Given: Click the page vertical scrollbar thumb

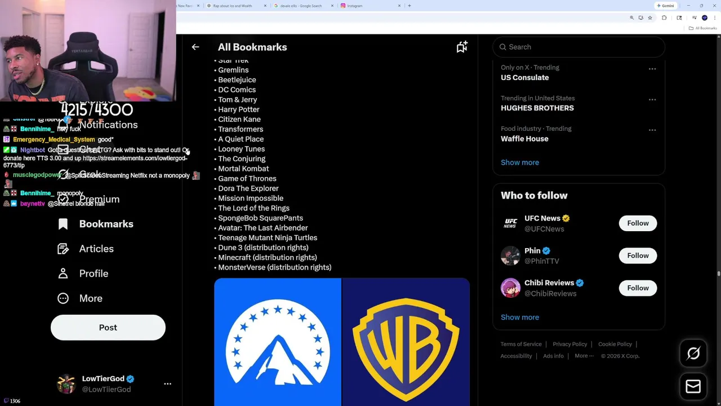Looking at the screenshot, I should tap(719, 273).
